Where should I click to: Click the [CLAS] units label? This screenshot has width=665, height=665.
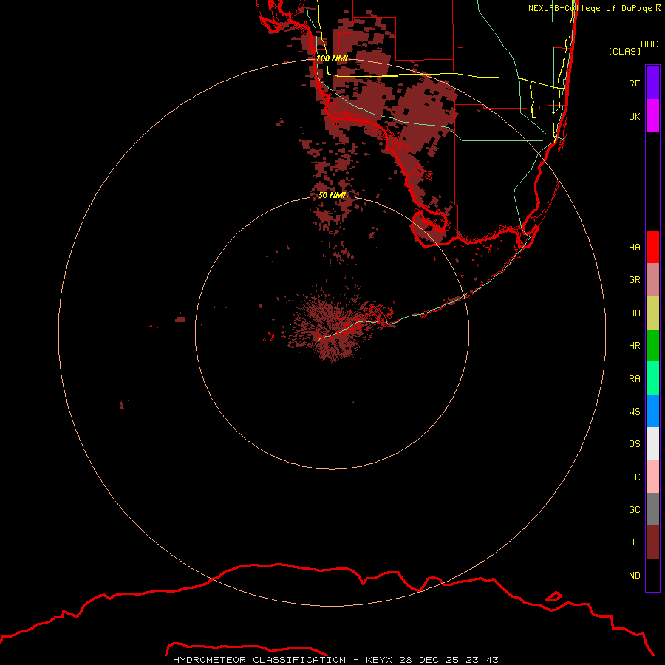click(624, 51)
